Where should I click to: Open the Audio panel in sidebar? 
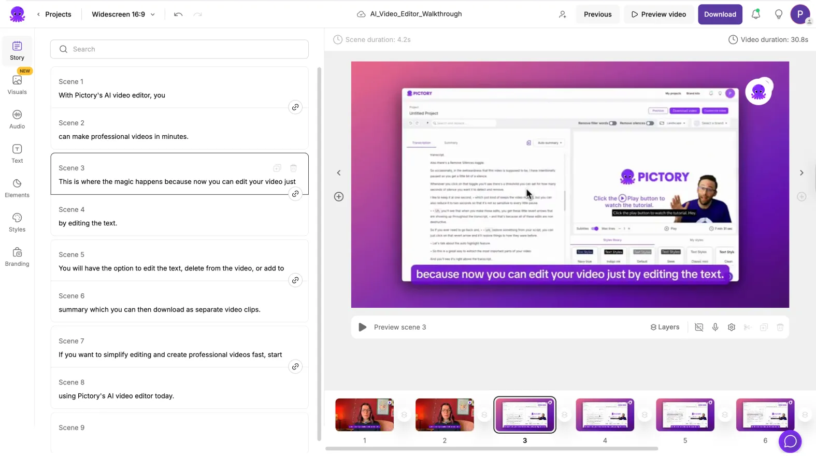[17, 119]
